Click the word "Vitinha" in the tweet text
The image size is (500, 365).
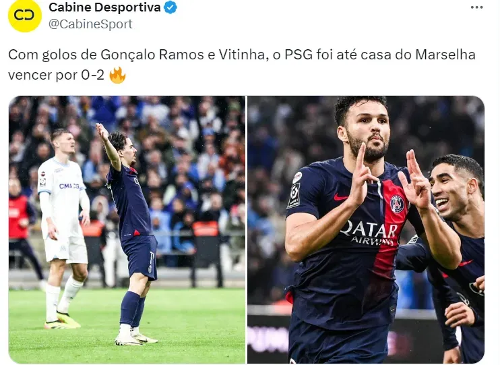(241, 55)
